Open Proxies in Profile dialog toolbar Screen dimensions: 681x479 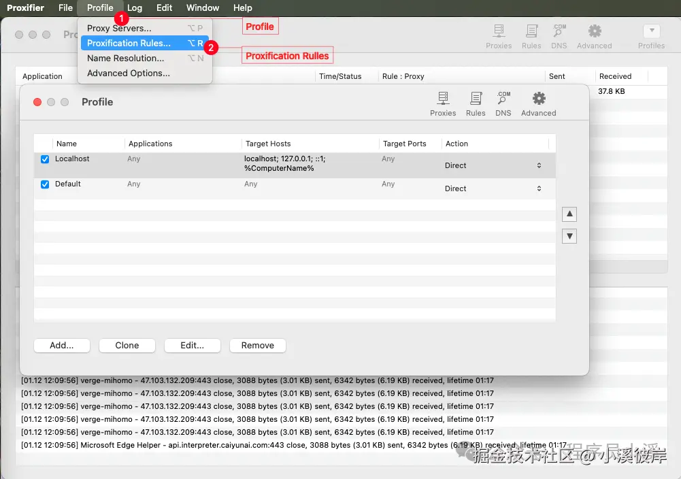tap(443, 104)
